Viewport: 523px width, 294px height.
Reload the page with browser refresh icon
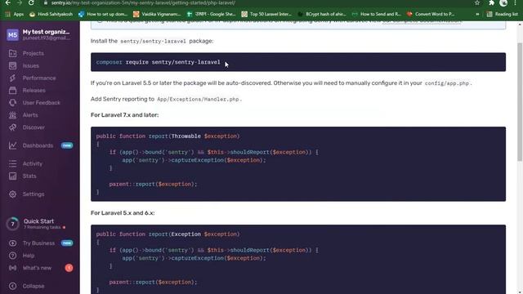coord(31,2)
